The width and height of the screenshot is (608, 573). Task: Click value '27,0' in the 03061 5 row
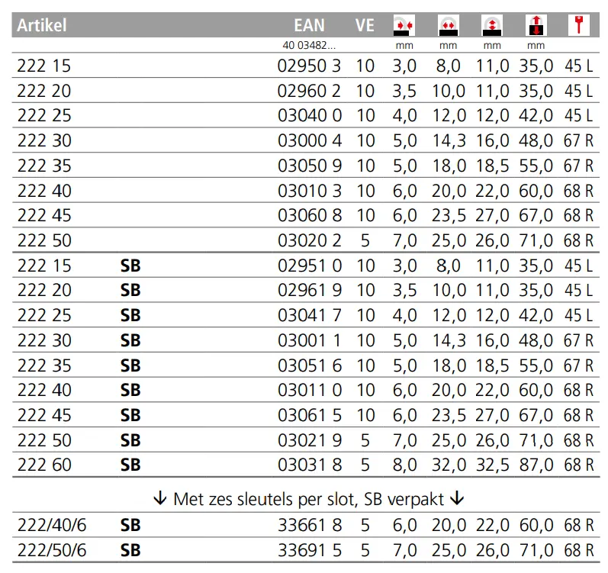pyautogui.click(x=492, y=415)
